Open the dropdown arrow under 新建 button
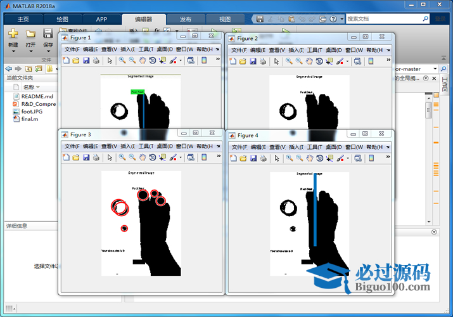 pyautogui.click(x=13, y=51)
